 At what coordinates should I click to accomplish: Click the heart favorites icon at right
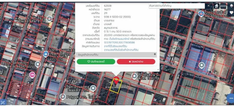pyautogui.click(x=231, y=12)
